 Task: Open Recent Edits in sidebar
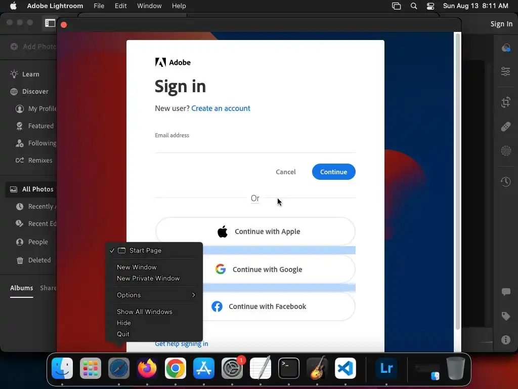[36, 223]
